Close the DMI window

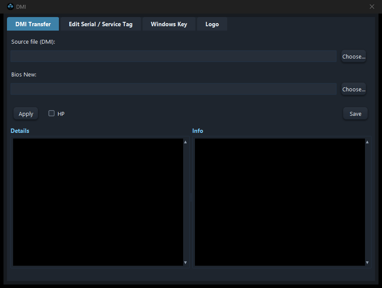[372, 7]
